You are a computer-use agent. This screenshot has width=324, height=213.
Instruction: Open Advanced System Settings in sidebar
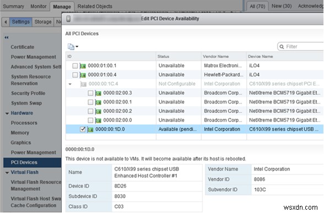coord(36,67)
